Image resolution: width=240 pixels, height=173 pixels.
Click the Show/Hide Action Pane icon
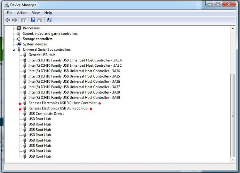pyautogui.click(x=40, y=20)
